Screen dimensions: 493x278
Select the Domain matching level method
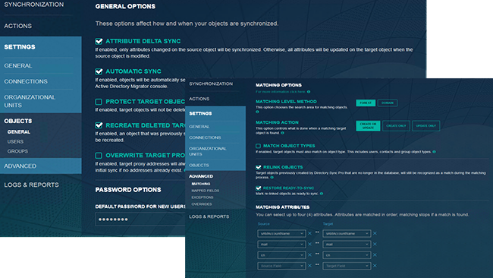coord(388,103)
